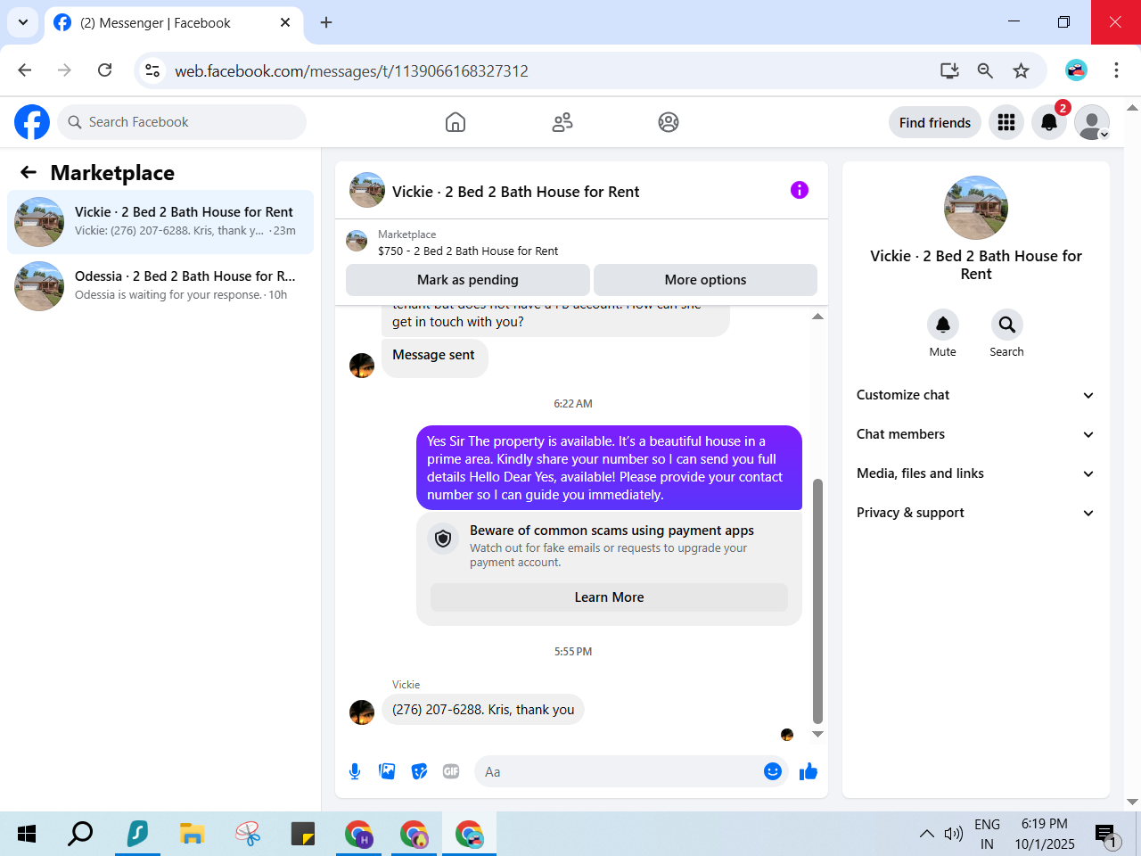
Task: Show hidden system tray icons
Action: tap(927, 834)
